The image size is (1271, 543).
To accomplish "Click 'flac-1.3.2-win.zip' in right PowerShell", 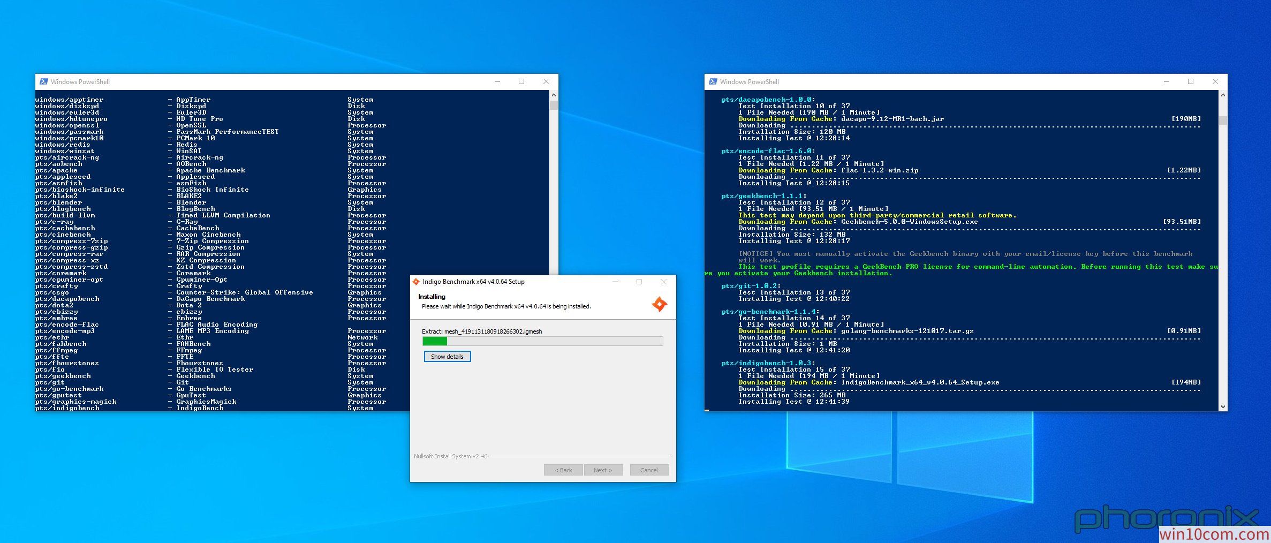I will pyautogui.click(x=880, y=170).
